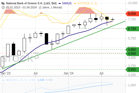Viewport: 139px width, 93px height.
Task: Click the 3,750 axis value
Action: (x=132, y=66)
